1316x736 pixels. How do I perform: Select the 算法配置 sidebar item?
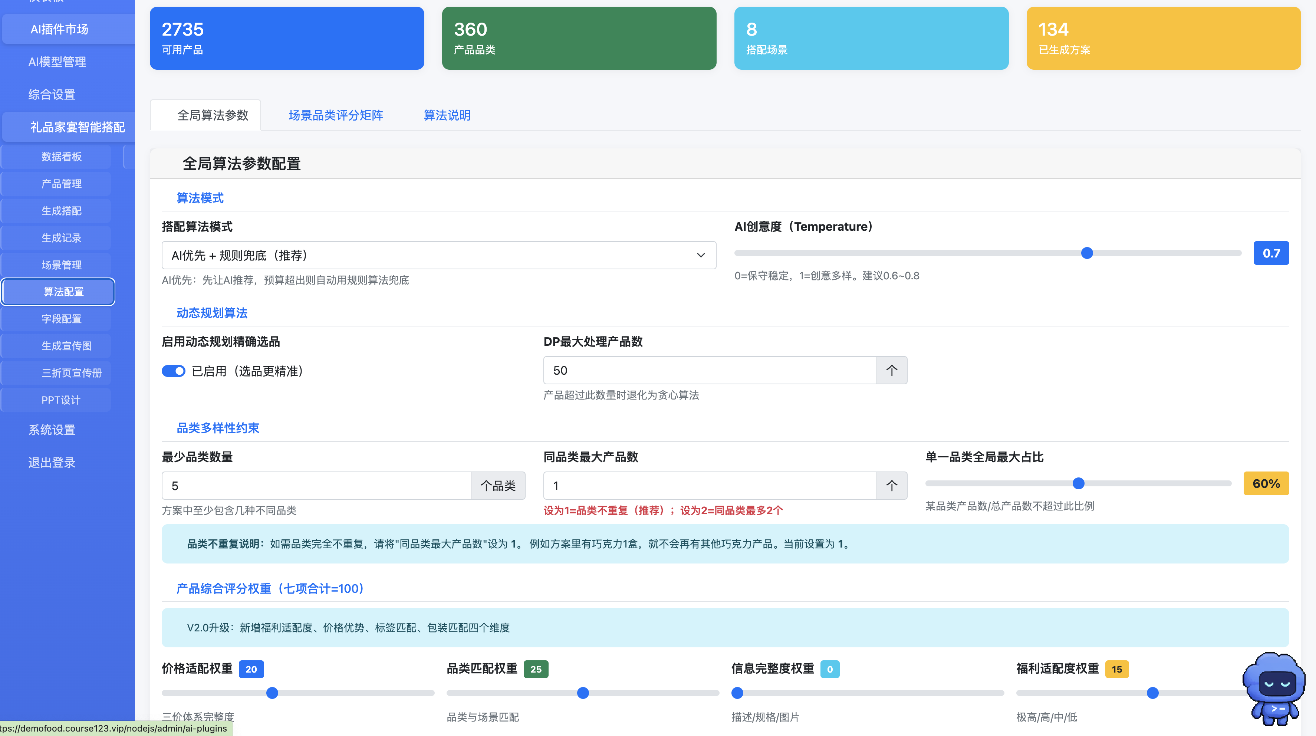click(58, 292)
